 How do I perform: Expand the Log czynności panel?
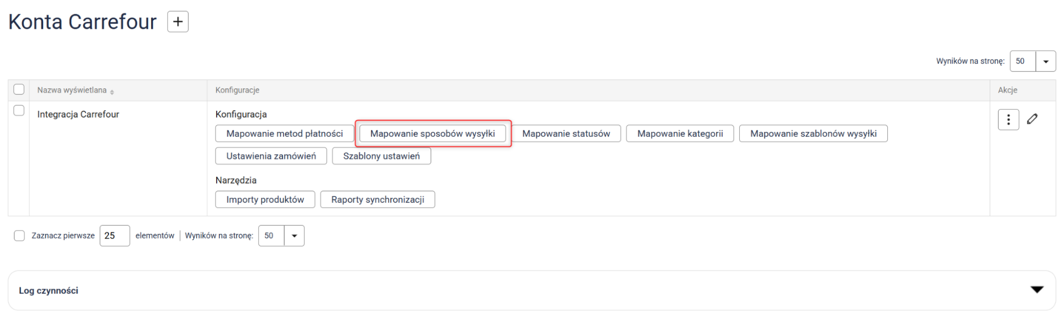[x=1036, y=290]
